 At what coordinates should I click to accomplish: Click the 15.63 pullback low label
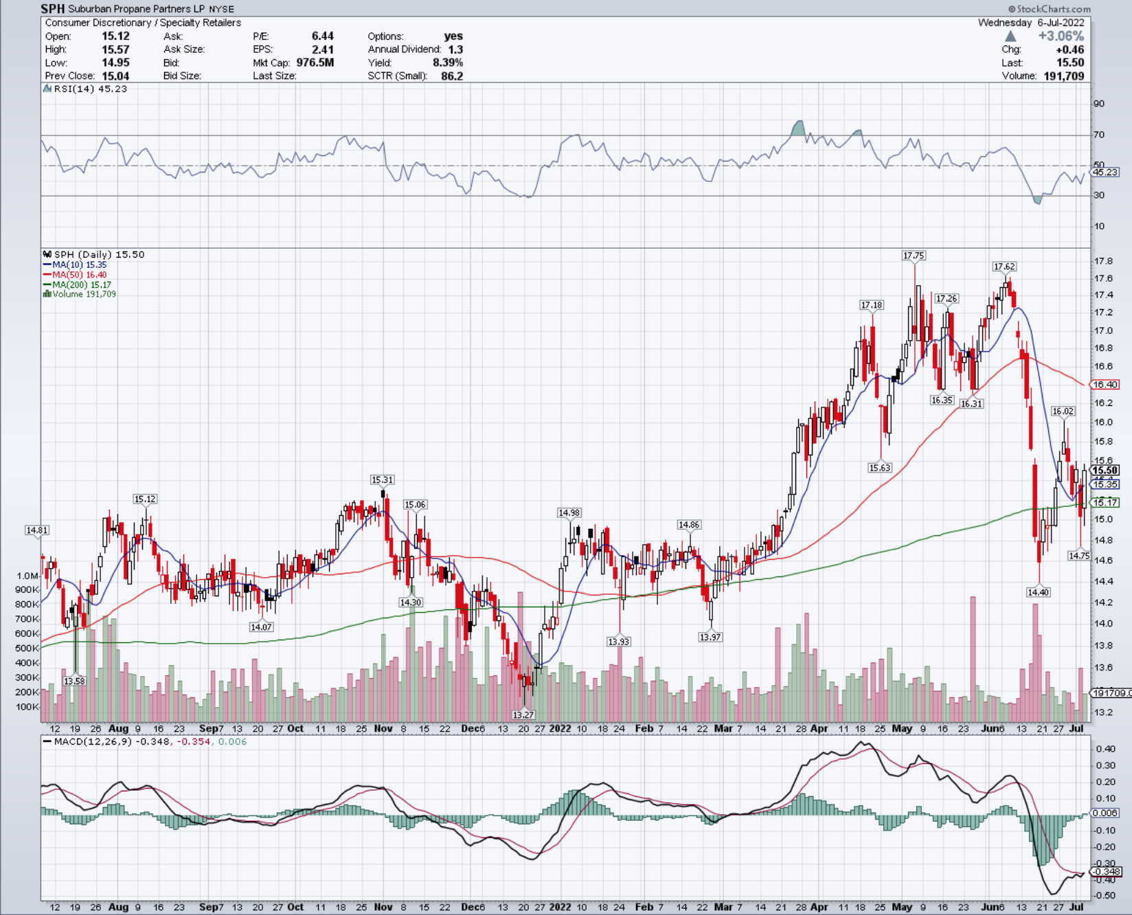(x=879, y=468)
